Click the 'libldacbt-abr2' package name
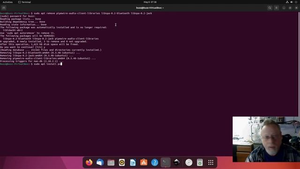300x169 pixels. tap(13, 30)
